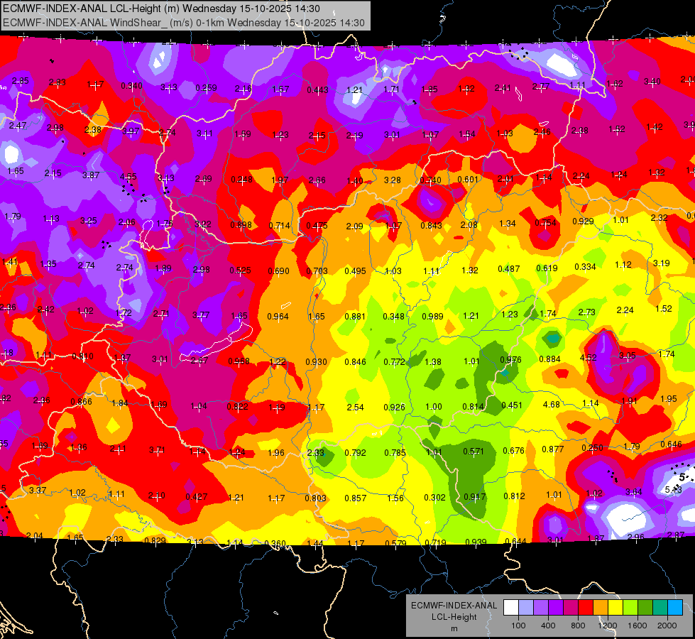The width and height of the screenshot is (695, 639).
Task: Click legend value 400
Action: click(x=548, y=626)
